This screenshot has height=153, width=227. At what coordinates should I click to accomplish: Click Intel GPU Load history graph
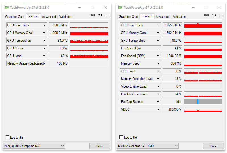click(x=89, y=56)
